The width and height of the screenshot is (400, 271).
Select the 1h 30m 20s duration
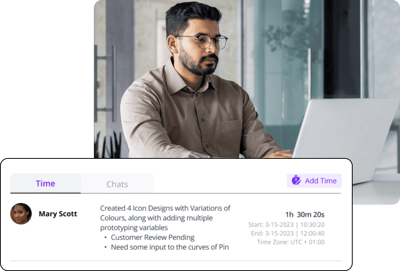click(x=305, y=215)
